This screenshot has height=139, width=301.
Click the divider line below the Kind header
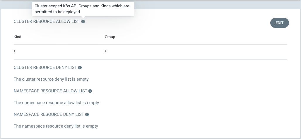click(150, 45)
